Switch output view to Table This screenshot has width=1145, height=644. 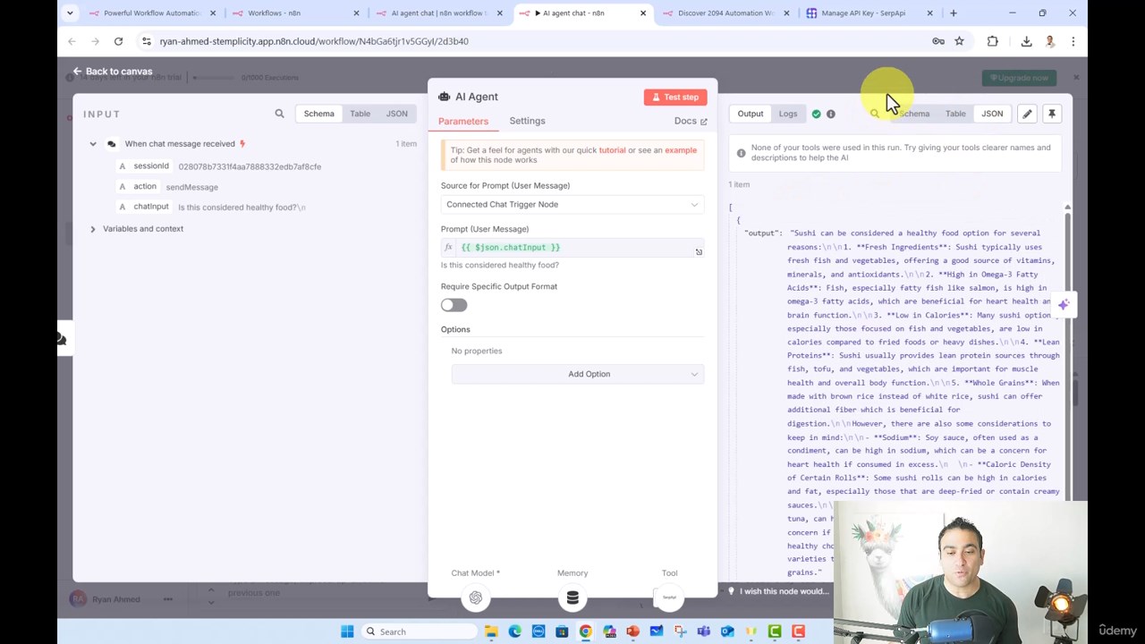pyautogui.click(x=955, y=114)
